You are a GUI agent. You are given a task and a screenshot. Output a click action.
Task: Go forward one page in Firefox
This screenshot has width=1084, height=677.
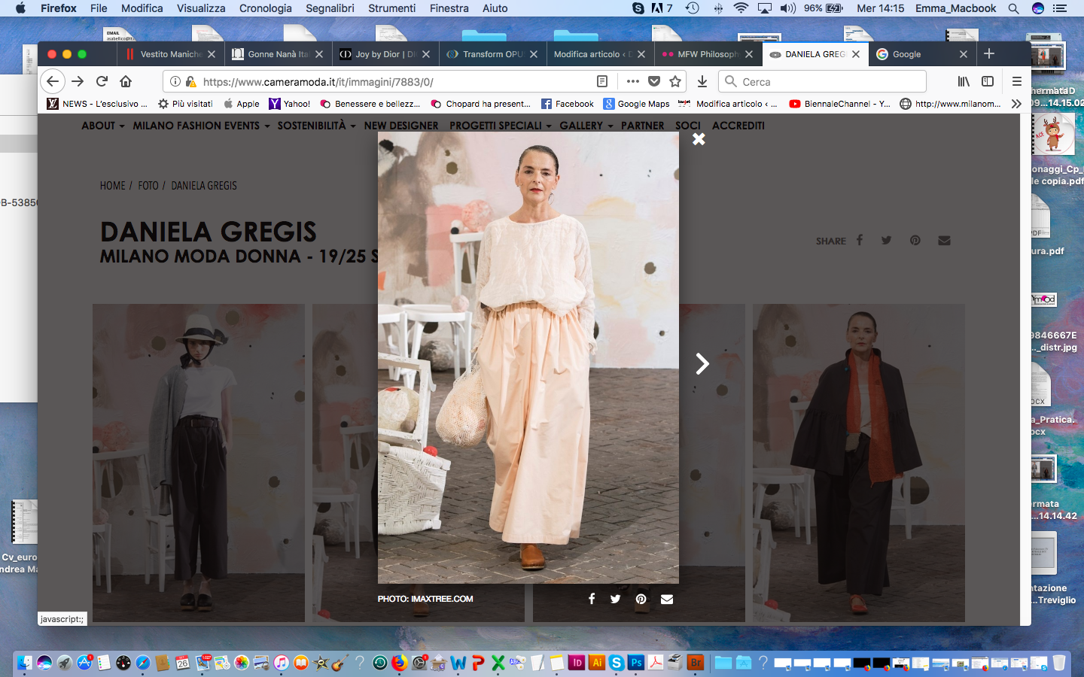coord(78,81)
